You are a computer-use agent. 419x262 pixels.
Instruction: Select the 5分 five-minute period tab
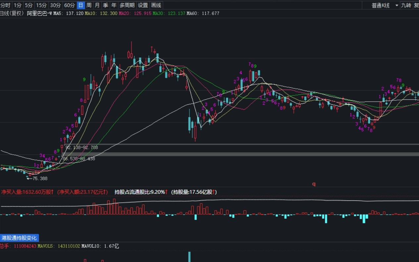29,5
